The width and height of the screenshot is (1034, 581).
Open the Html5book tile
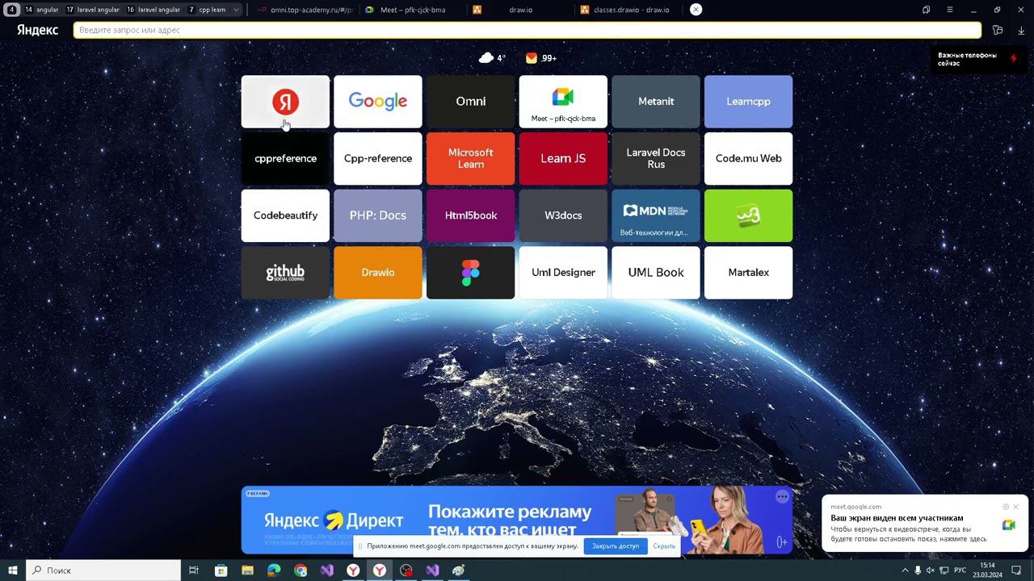(471, 215)
